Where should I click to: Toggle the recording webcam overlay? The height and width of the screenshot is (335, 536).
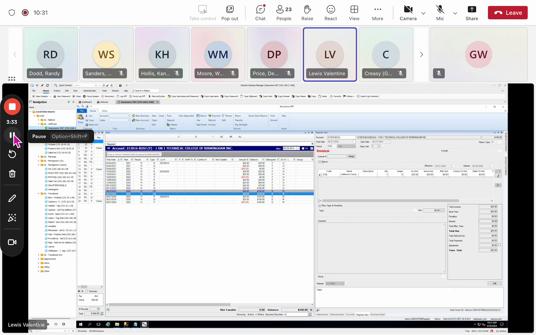(12, 242)
